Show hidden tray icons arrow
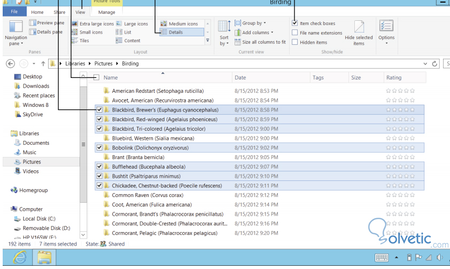 point(397,258)
